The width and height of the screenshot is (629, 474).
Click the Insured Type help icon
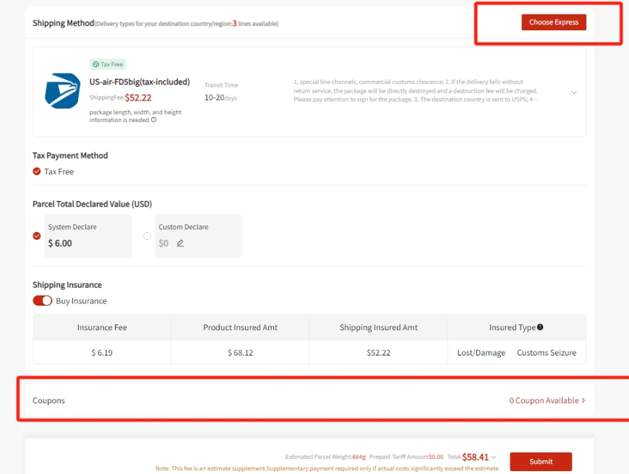[540, 327]
